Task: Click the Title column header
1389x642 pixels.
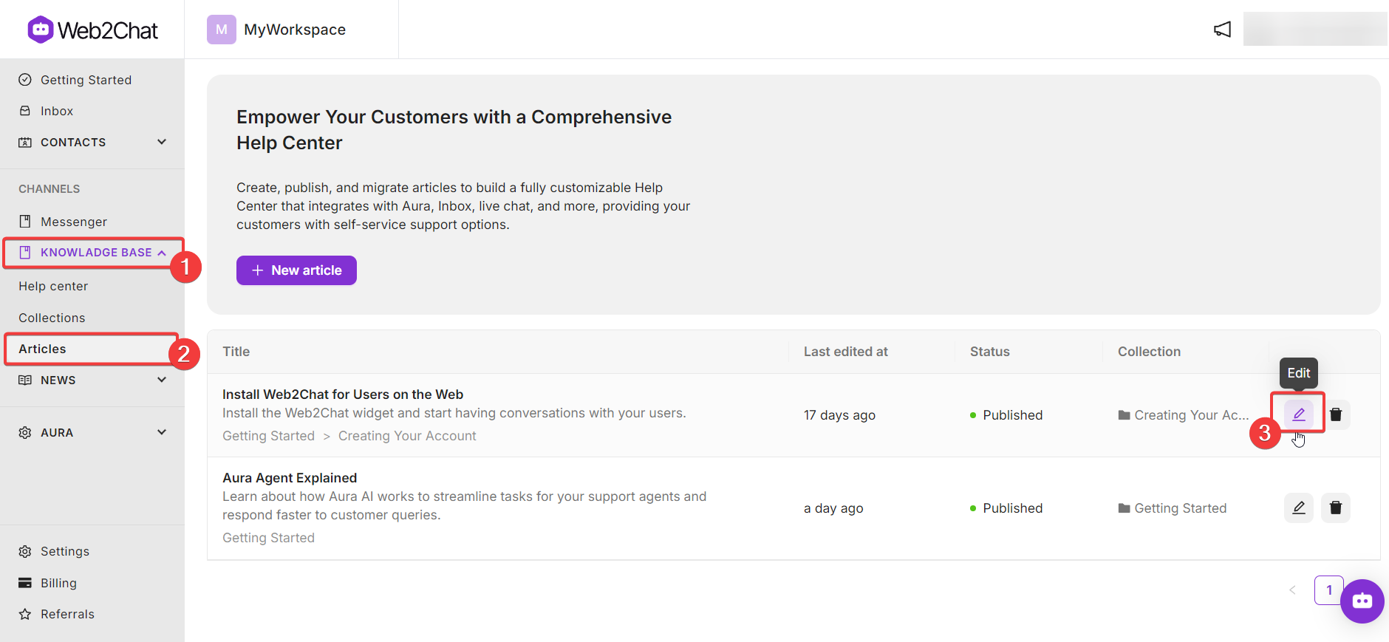Action: point(236,352)
